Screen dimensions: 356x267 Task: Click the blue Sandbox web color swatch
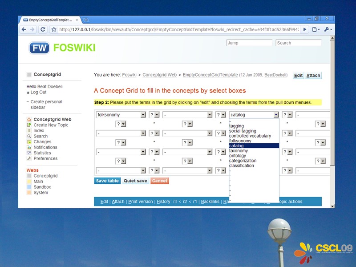(x=29, y=187)
